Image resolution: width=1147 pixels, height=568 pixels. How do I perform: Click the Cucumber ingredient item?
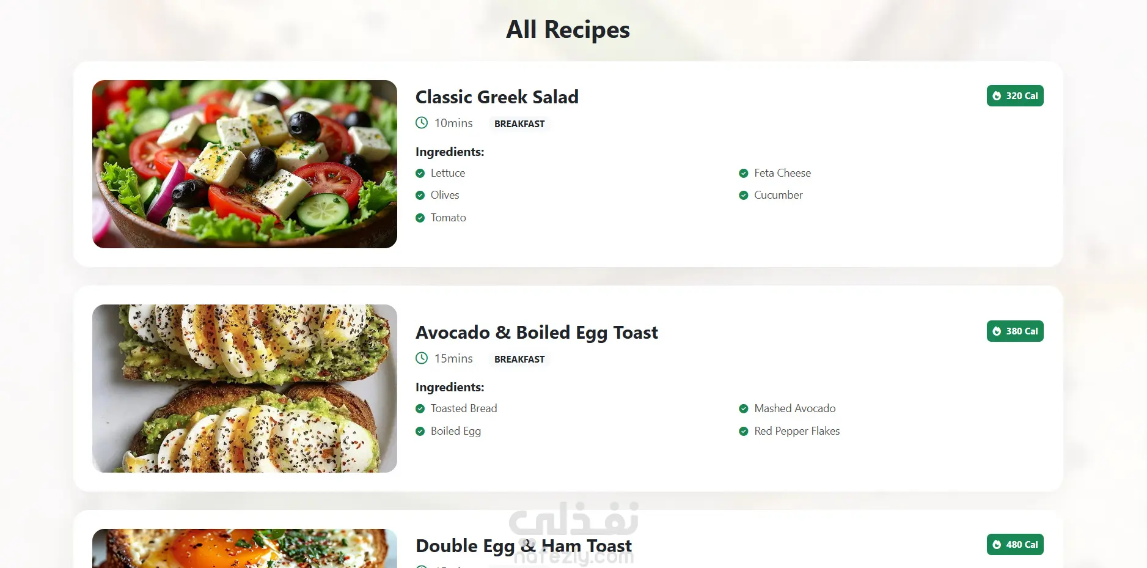pyautogui.click(x=778, y=196)
